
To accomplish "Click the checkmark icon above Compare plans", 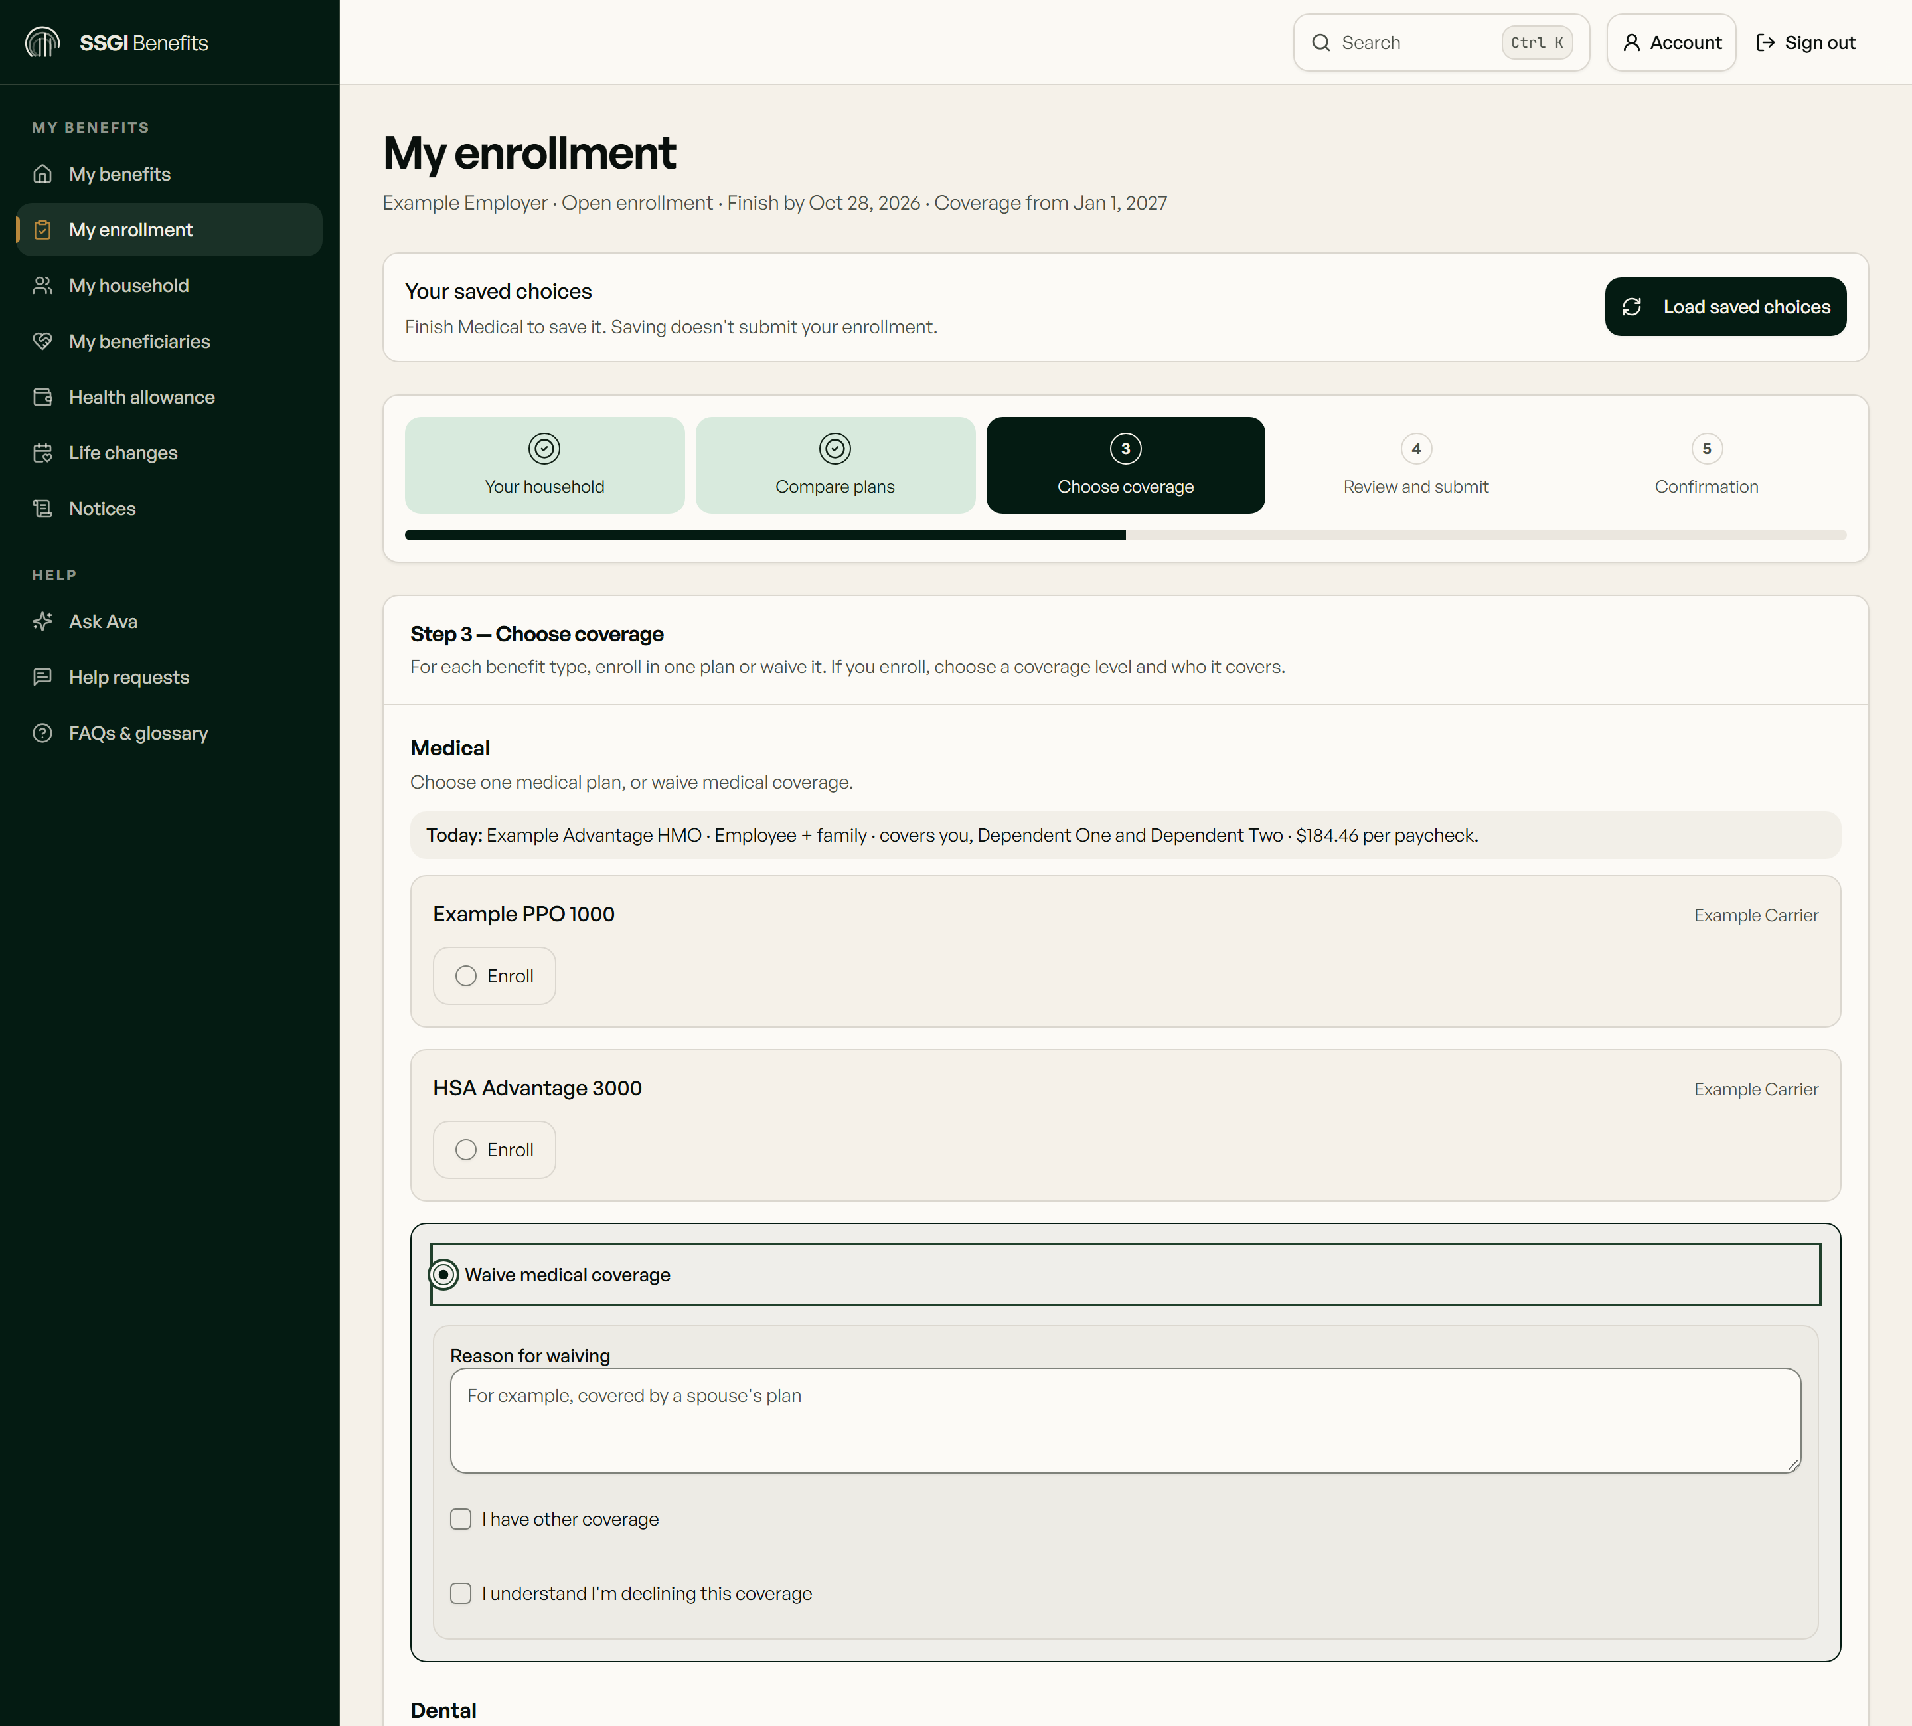I will 836,449.
